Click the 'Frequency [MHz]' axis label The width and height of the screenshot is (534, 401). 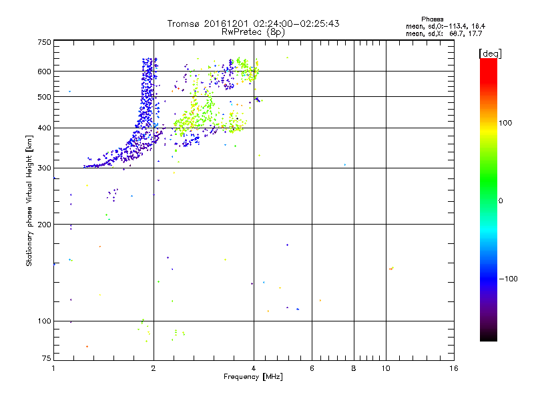coord(253,377)
